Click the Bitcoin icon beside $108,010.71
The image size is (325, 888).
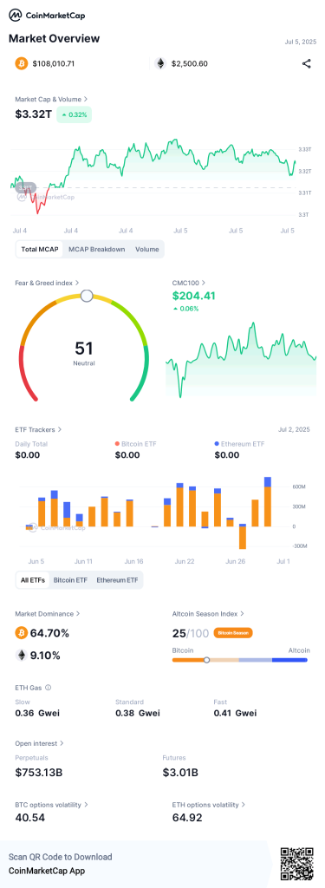tap(21, 63)
